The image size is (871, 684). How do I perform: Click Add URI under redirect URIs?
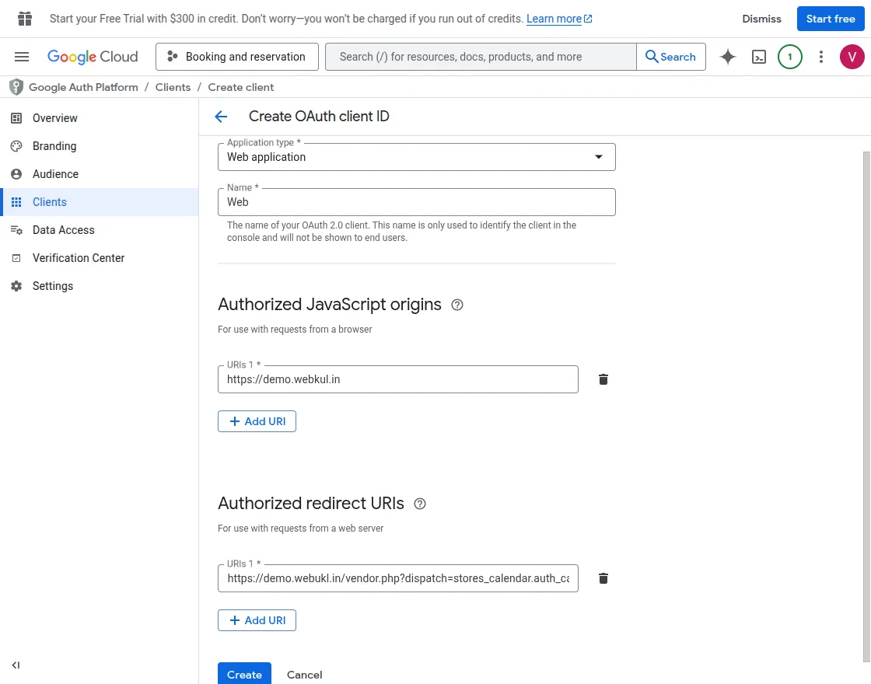click(x=257, y=619)
